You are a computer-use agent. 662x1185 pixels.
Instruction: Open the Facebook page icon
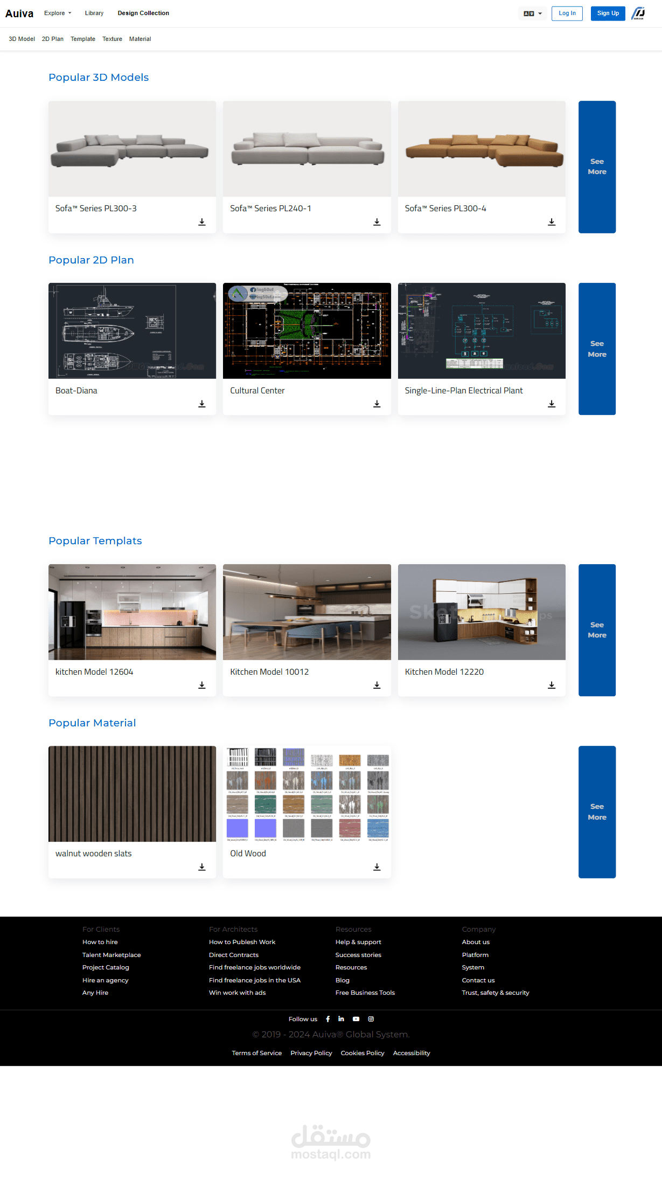pyautogui.click(x=327, y=1019)
